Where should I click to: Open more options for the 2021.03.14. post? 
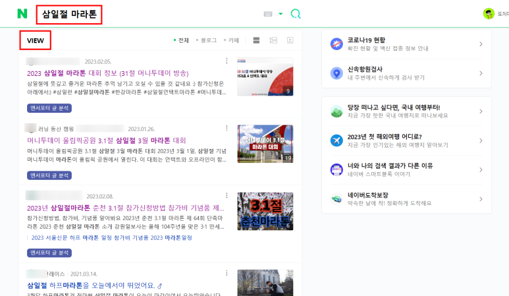[x=227, y=273]
